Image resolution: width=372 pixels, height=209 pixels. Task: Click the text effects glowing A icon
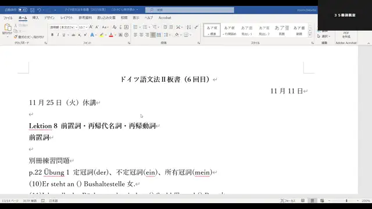[92, 35]
